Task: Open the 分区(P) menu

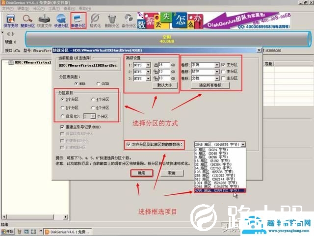Action: tap(39, 9)
